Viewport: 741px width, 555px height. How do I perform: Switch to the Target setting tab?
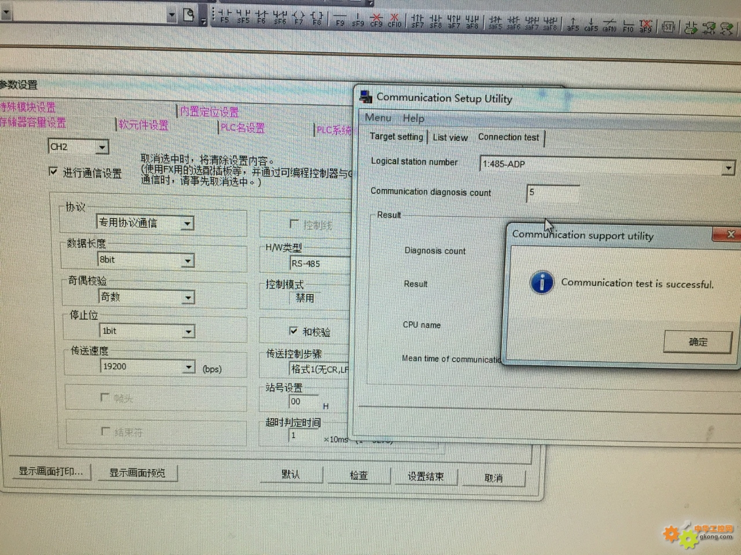397,136
